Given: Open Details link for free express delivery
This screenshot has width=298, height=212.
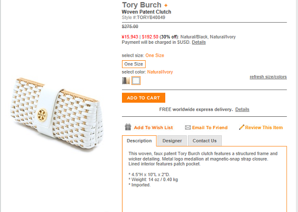Looking at the screenshot, I should (x=242, y=110).
